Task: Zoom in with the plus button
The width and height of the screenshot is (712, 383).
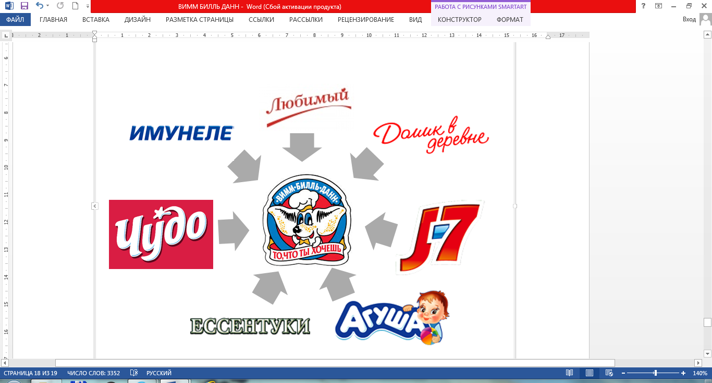Action: coord(683,373)
